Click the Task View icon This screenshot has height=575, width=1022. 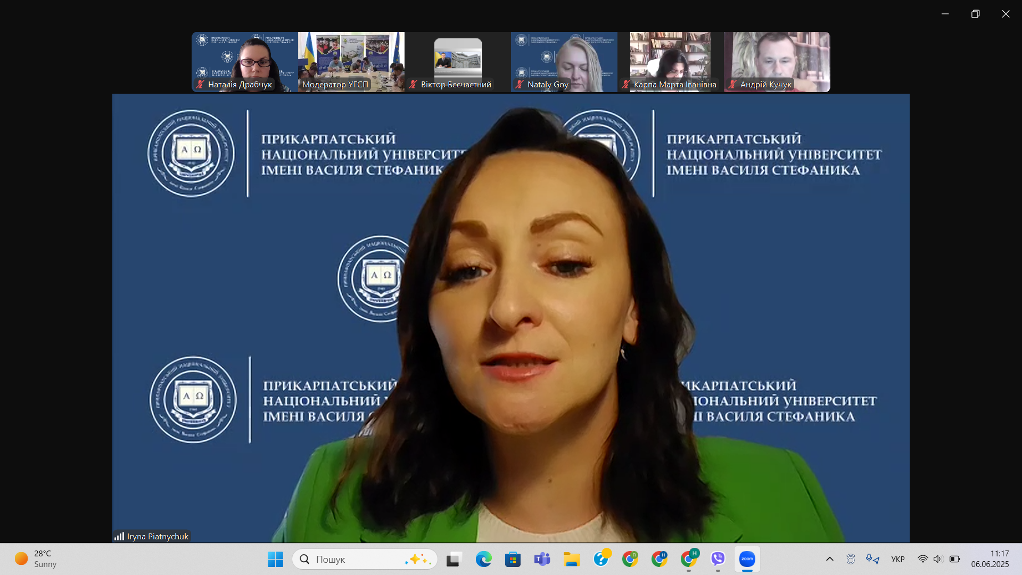point(454,559)
